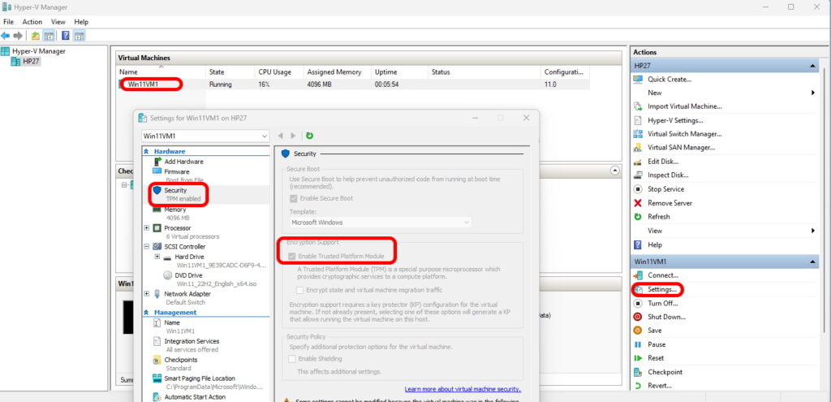Screen dimensions: 831x402
Task: Open the Win11VM1 virtual machine dropdown
Action: [205, 136]
